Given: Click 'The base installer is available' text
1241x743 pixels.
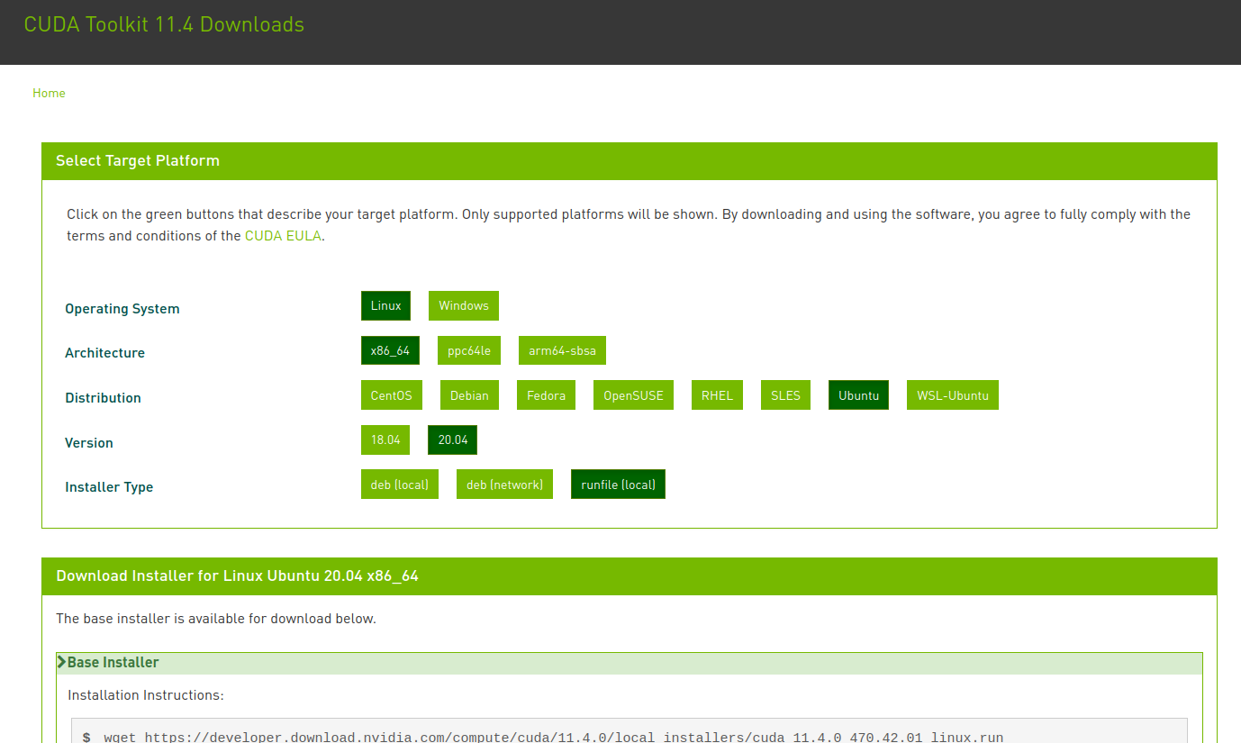Looking at the screenshot, I should coord(216,619).
